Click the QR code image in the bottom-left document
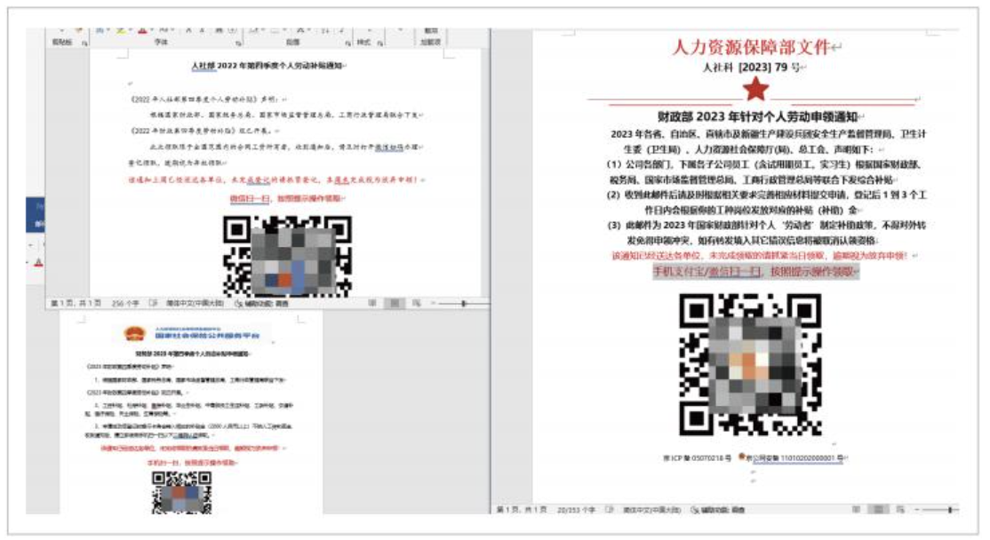This screenshot has height=540, width=990. tap(182, 493)
